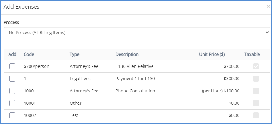Viewport: 272px width, 124px height.
Task: Toggle Taxable checkbox for Phone Consultation
Action: 256,91
